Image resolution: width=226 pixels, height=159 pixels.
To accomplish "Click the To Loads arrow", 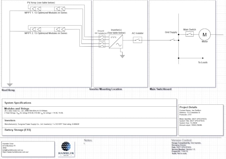I will 191,58.
